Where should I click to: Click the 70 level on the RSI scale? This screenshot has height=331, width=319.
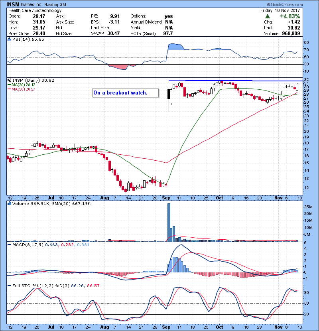coord(306,50)
